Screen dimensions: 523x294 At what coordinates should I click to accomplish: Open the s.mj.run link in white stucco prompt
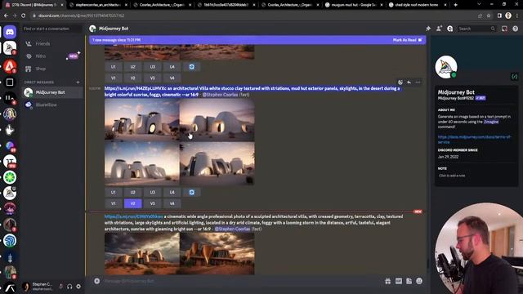[x=136, y=89]
